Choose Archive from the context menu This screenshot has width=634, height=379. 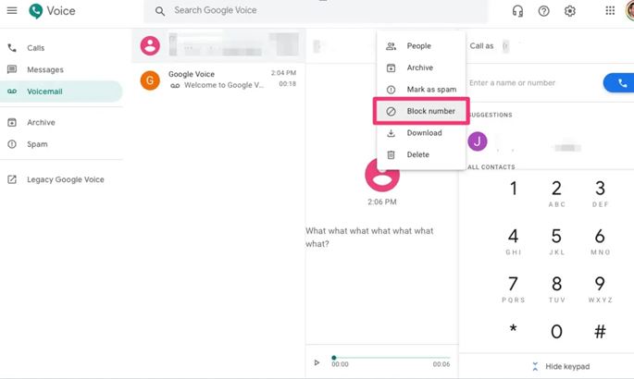pyautogui.click(x=420, y=67)
